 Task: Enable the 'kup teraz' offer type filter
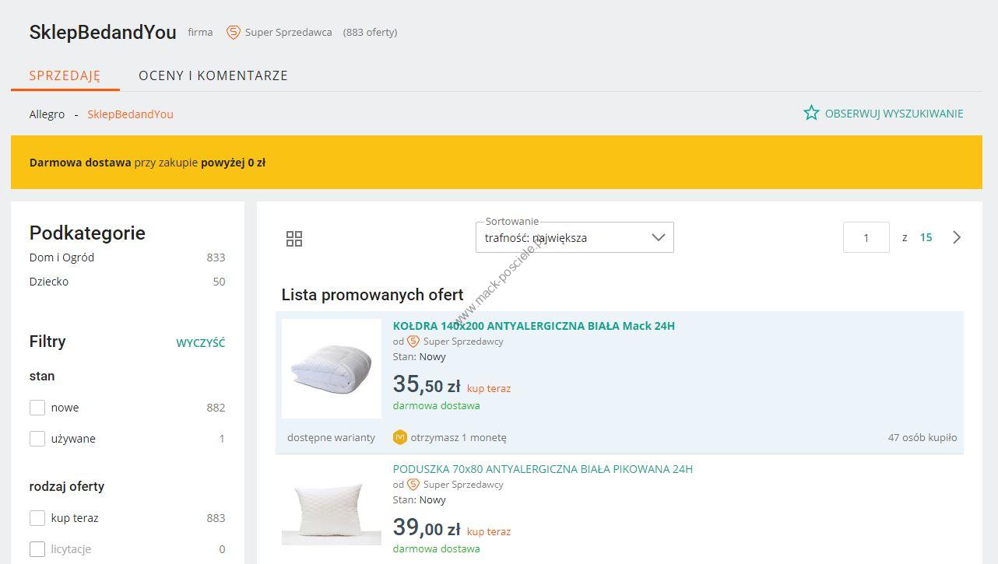point(37,518)
